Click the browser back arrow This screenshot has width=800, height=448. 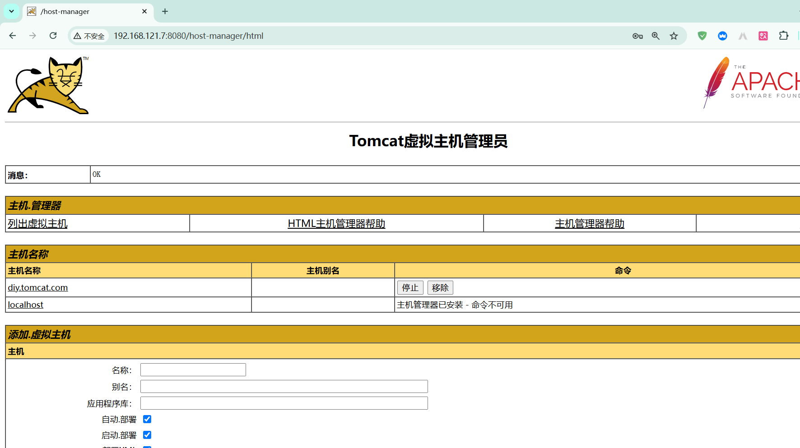tap(13, 36)
